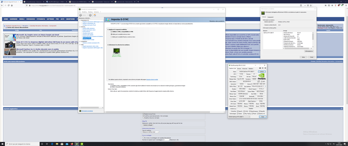Toggle UEFI checkbox in GPU-Z
348x146 pixels.
[262, 81]
